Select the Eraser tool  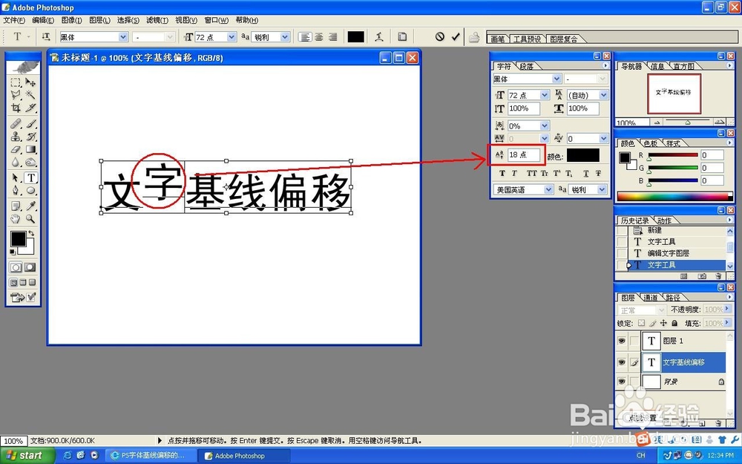(16, 149)
